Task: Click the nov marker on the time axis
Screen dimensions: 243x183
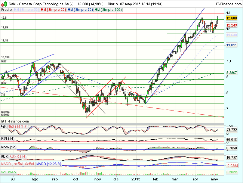Action: pos(98,179)
